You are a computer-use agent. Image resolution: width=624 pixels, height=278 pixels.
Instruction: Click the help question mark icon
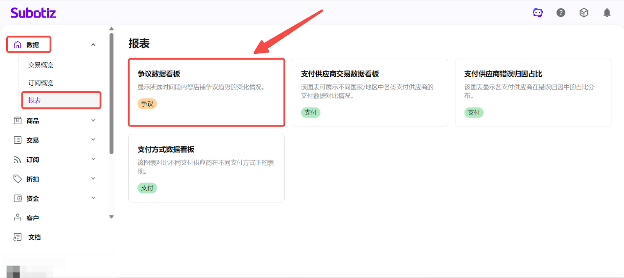[x=561, y=13]
